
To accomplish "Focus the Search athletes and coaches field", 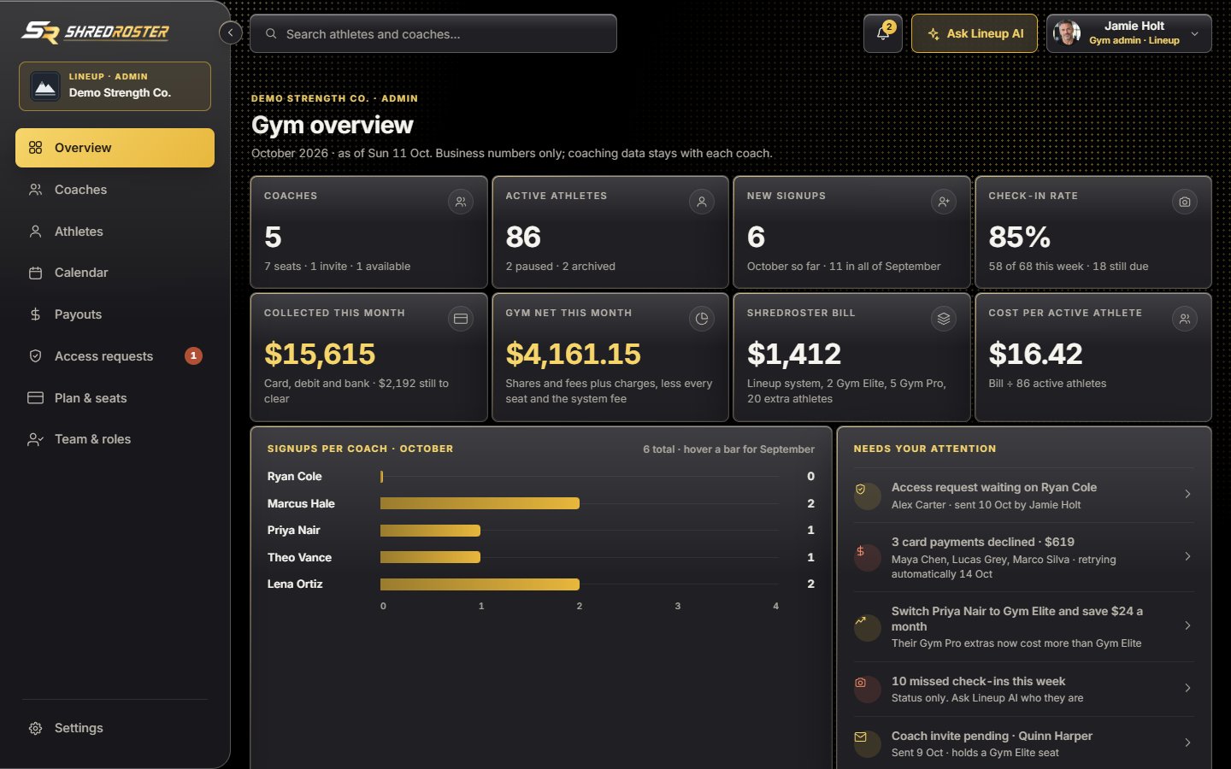I will point(433,33).
